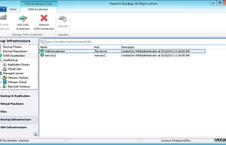Click 'License: EnterprisePlus' in status bar
This screenshot has height=145, width=226.
click(176, 141)
